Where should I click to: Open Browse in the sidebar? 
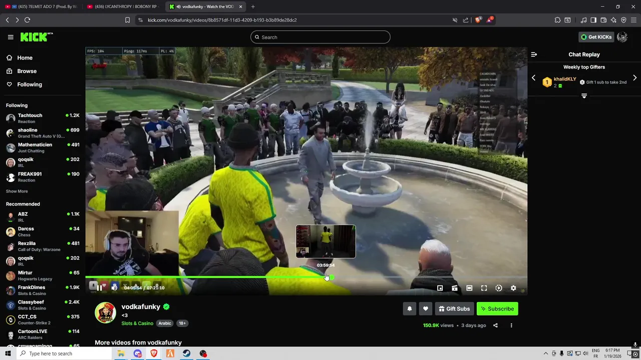(x=27, y=71)
